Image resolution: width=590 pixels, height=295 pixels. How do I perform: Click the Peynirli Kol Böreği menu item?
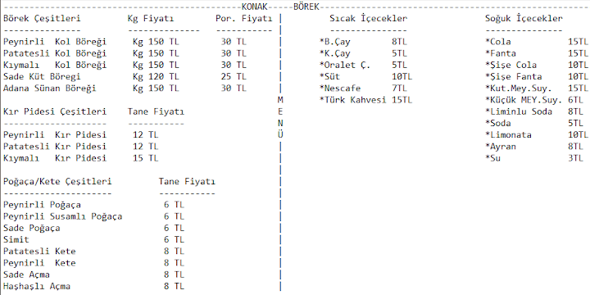(x=55, y=42)
